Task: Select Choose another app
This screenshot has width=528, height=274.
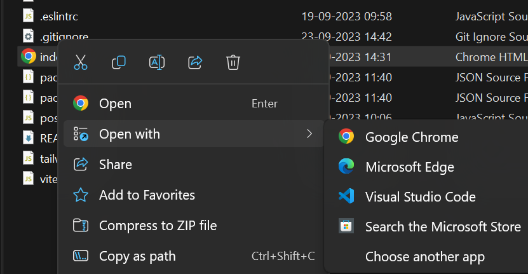Action: point(424,257)
